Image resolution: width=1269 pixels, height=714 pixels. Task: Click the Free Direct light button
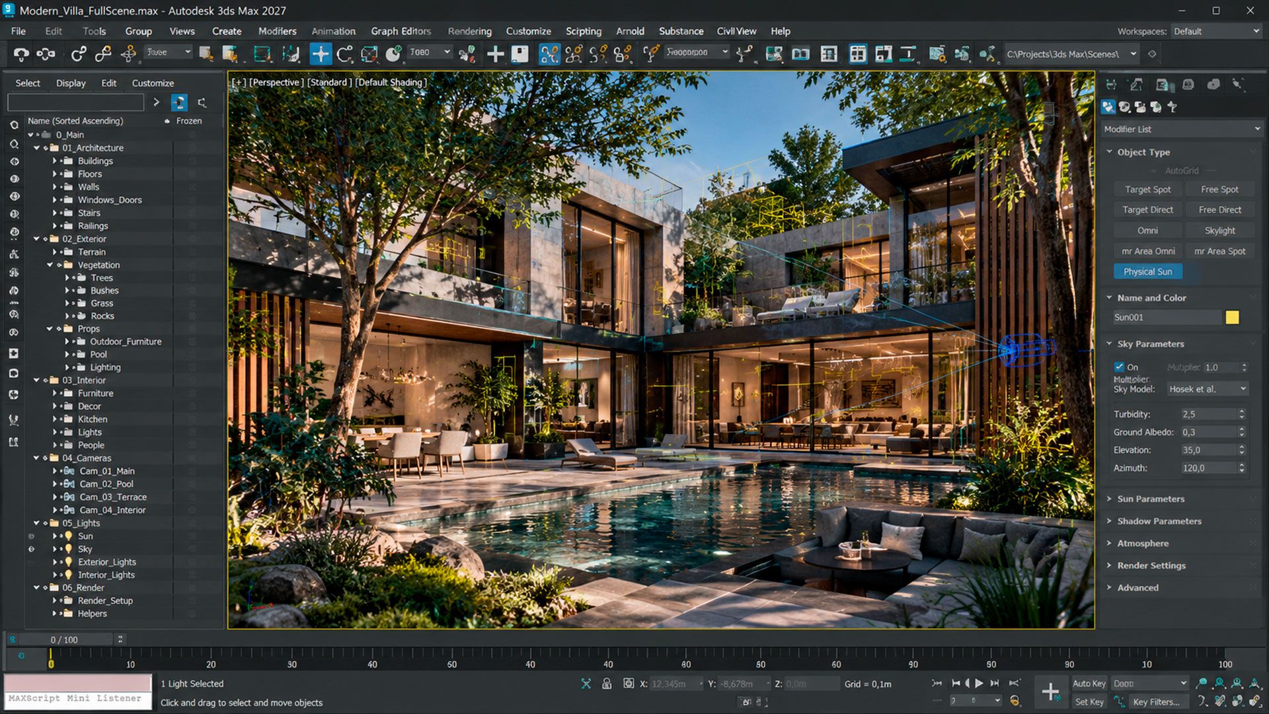click(1220, 210)
